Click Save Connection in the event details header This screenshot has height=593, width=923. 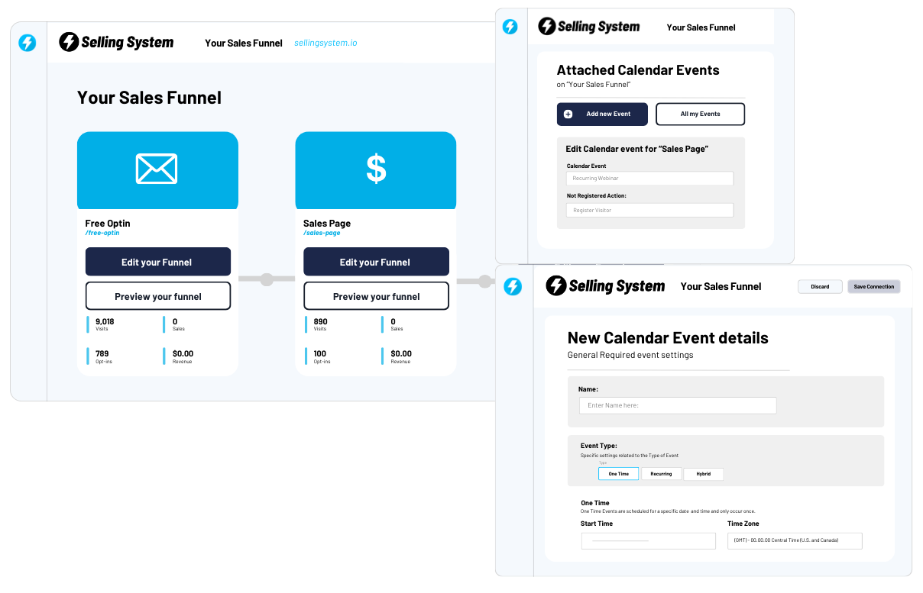tap(873, 286)
